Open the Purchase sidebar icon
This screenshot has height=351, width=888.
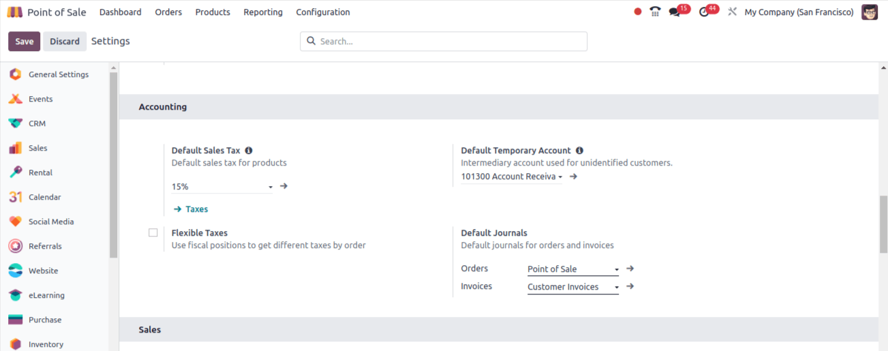click(15, 320)
